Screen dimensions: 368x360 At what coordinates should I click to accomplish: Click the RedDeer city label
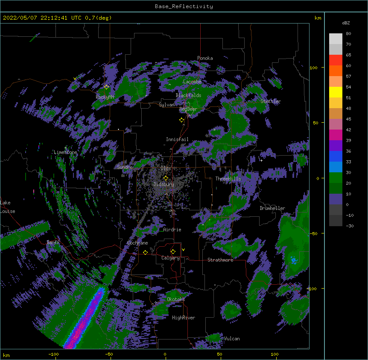pyautogui.click(x=188, y=109)
